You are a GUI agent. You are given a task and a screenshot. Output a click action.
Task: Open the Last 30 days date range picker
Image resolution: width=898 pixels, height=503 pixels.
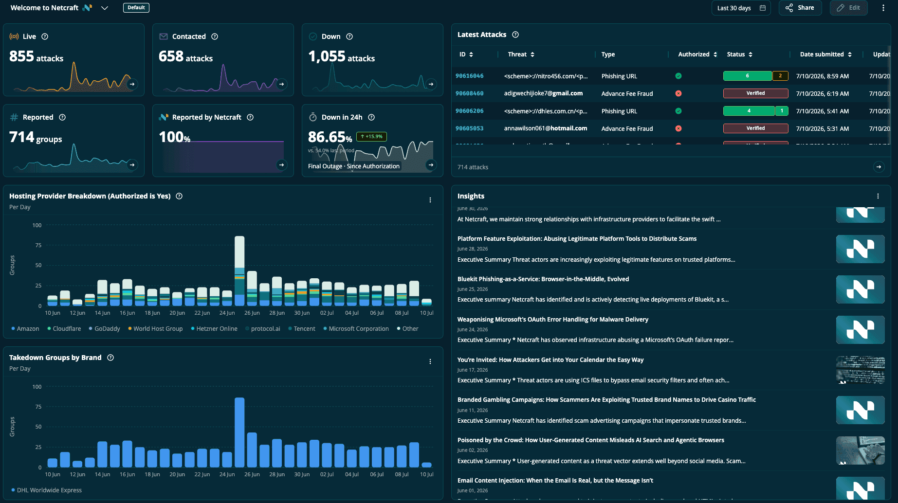741,8
